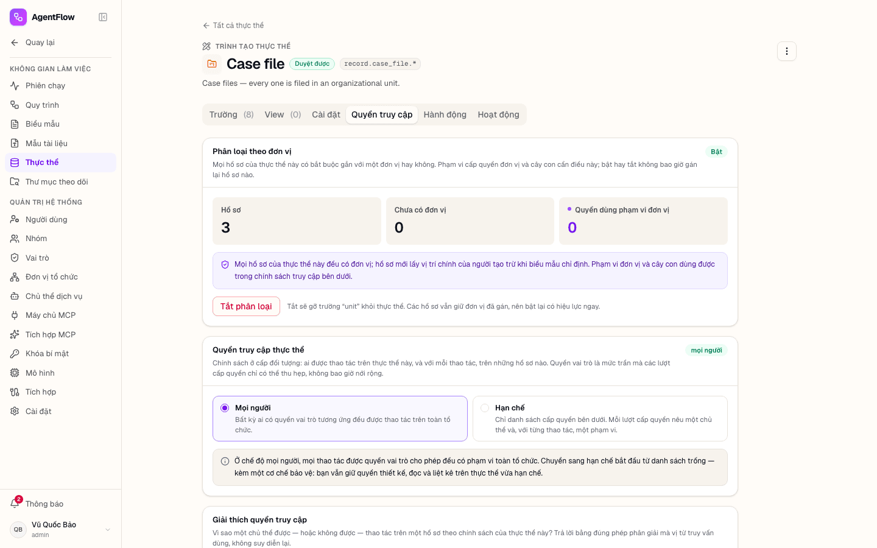Click the Phiên chạy activity icon
The width and height of the screenshot is (877, 548).
15,86
